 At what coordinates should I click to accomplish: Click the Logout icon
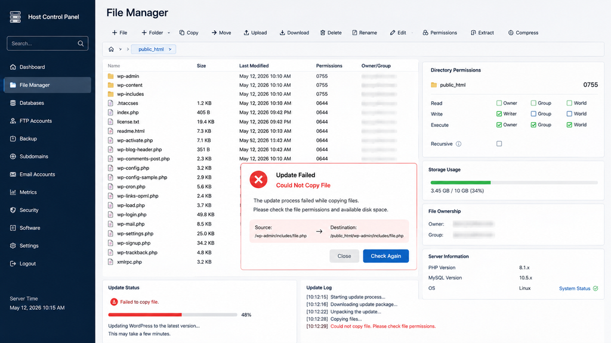point(13,264)
